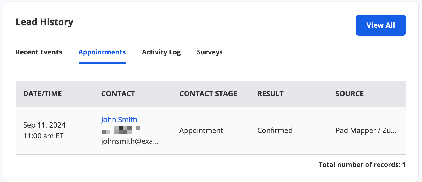
Task: Open the John Smith contact link
Action: [119, 120]
